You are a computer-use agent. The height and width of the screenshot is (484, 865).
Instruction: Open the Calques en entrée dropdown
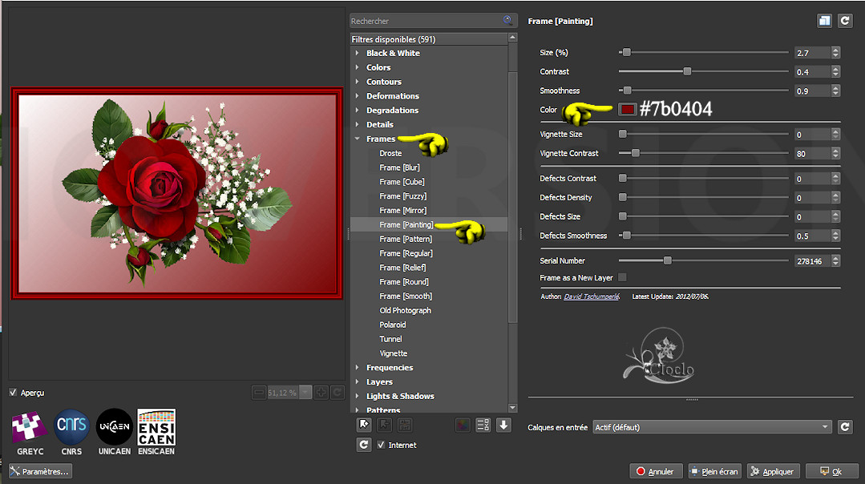[712, 427]
